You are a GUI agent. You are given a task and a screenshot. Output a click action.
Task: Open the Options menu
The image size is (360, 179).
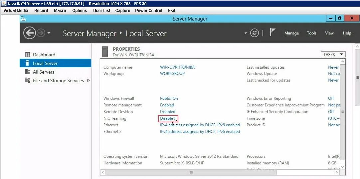(x=80, y=11)
